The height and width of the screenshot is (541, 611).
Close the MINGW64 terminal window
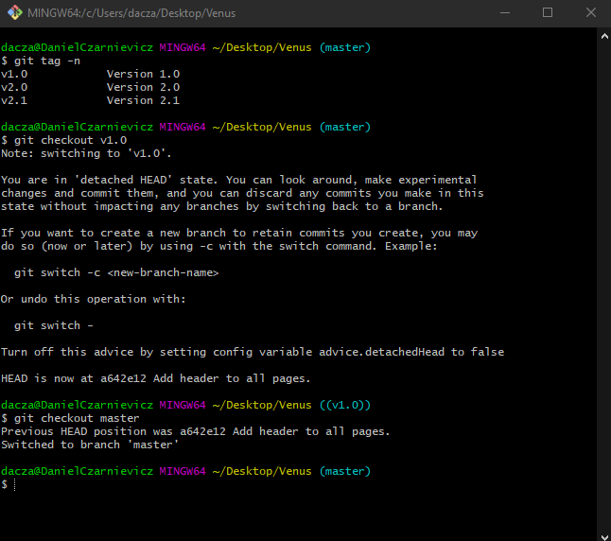(x=589, y=13)
